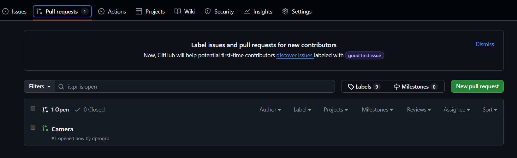Focus the is:pr is:open search field
Image resolution: width=517 pixels, height=158 pixels.
(195, 86)
